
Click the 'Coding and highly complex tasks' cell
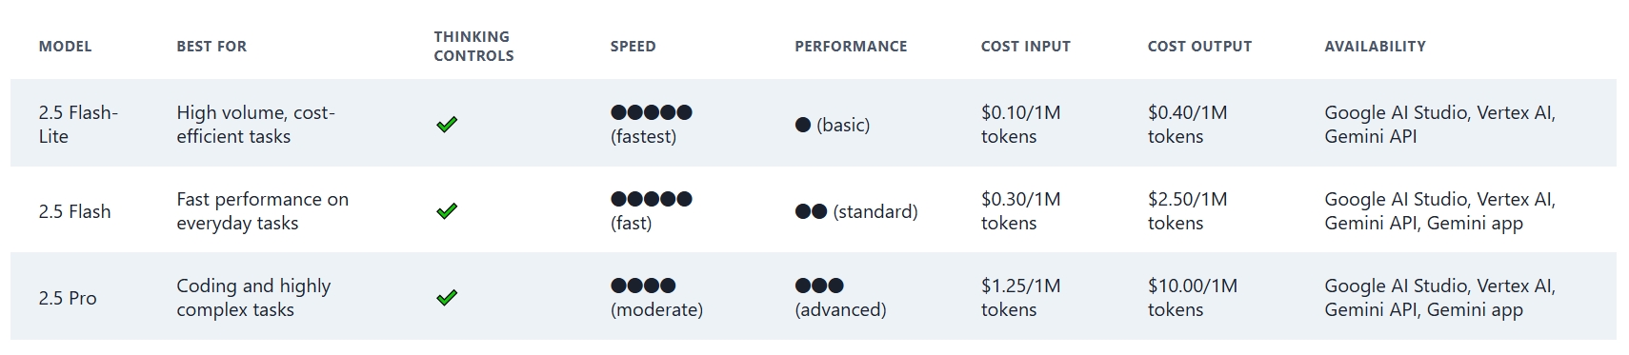pyautogui.click(x=253, y=297)
